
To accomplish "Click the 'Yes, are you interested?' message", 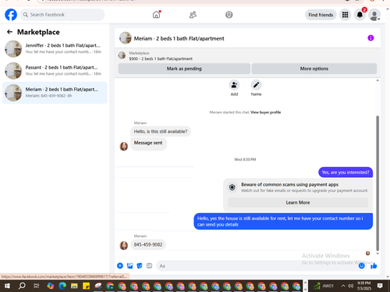I will 346,173.
